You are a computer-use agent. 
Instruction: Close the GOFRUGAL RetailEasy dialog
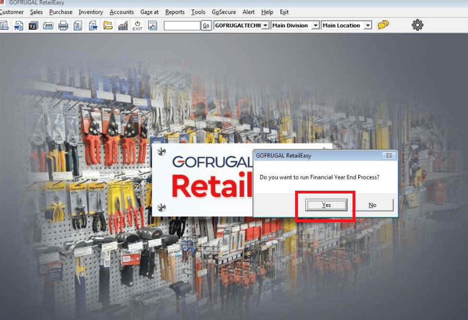coord(389,155)
